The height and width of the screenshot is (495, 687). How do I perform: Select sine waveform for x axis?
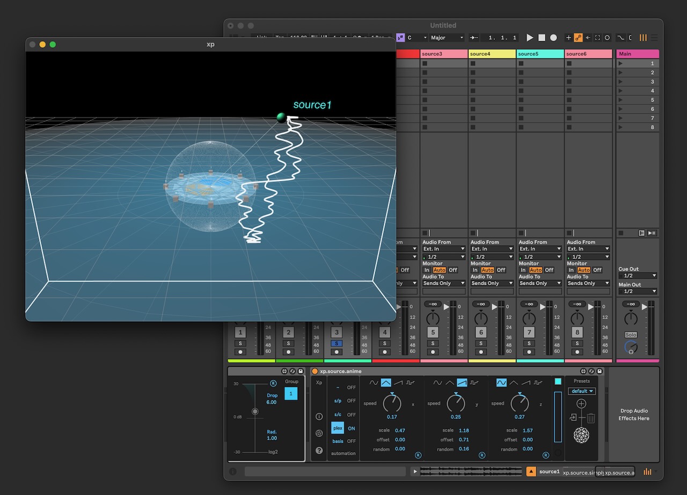click(x=374, y=382)
